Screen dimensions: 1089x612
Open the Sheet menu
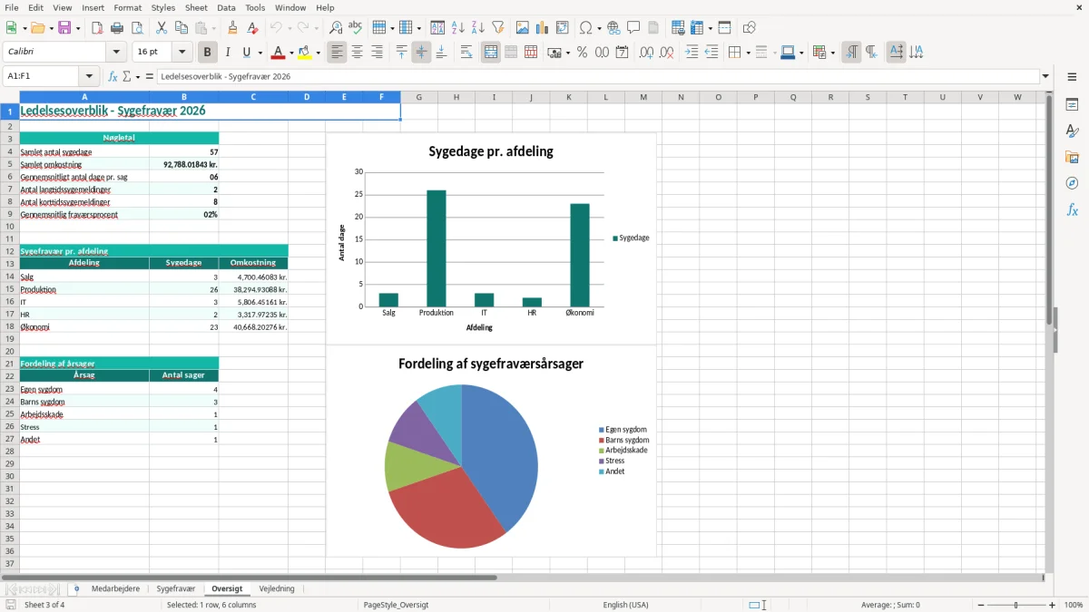[197, 7]
